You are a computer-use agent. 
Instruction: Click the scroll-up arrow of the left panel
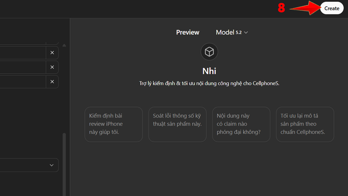[64, 45]
